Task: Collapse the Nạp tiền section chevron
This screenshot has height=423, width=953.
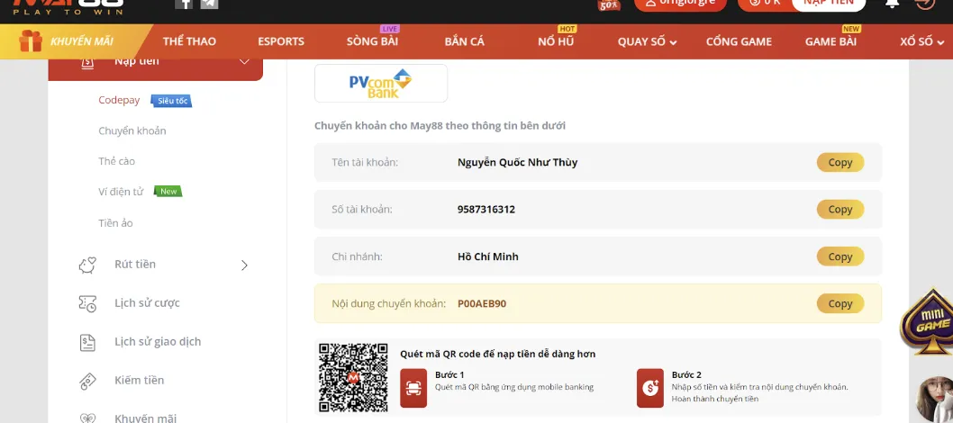Action: click(x=244, y=61)
